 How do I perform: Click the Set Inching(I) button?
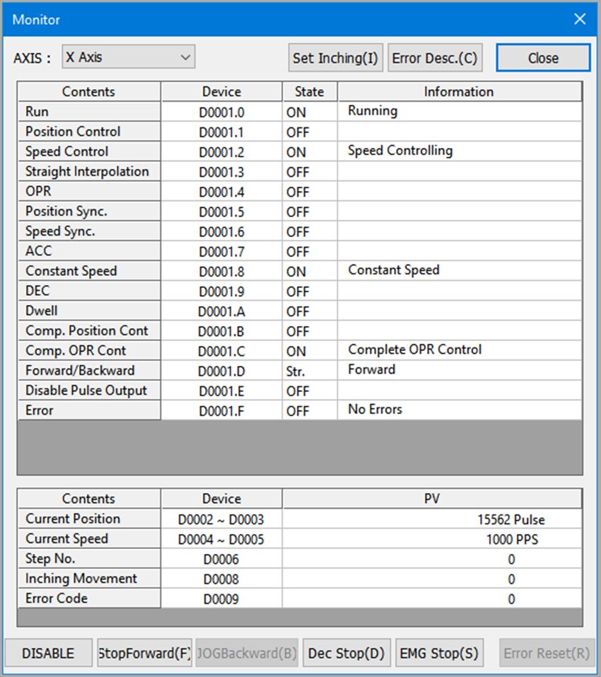335,58
